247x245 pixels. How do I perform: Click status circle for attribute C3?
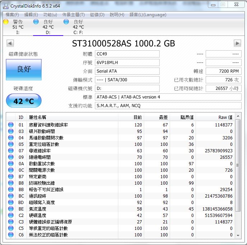click(11, 222)
